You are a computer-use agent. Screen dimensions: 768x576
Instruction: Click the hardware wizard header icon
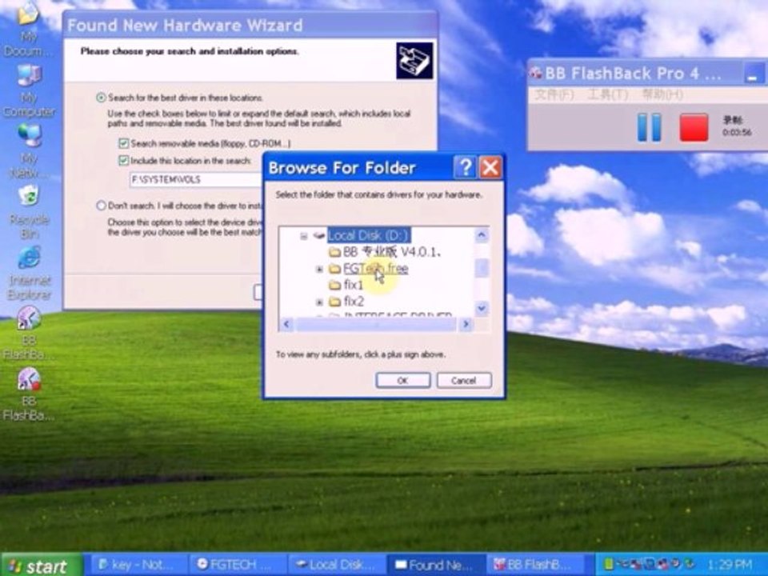tap(414, 61)
